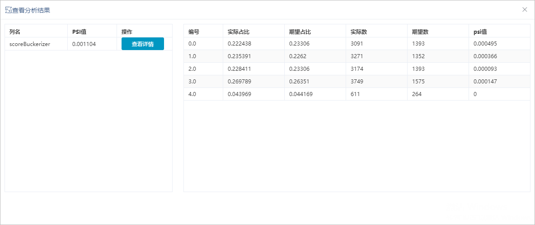Click the 查看分析结果 dialog title text
Image resolution: width=535 pixels, height=225 pixels.
point(31,10)
